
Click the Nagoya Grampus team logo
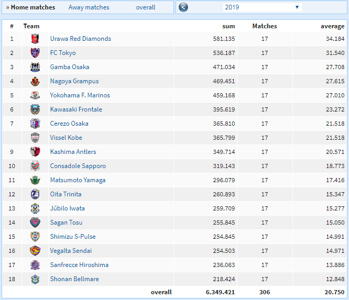point(35,81)
